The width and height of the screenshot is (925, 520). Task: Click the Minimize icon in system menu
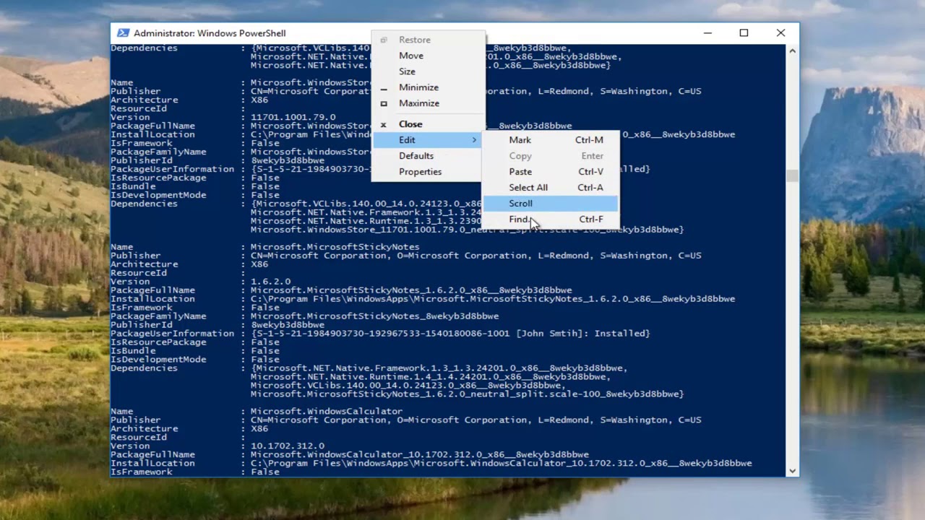(384, 88)
